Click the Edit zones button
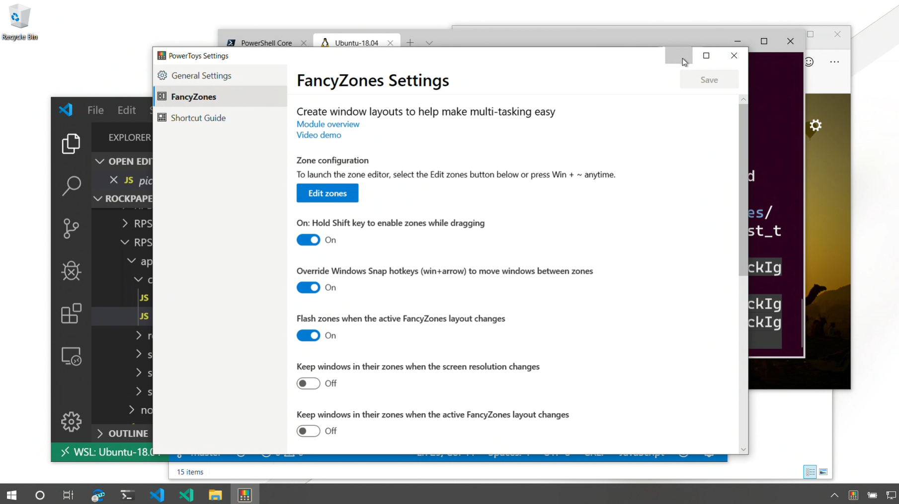The width and height of the screenshot is (899, 504). click(327, 193)
